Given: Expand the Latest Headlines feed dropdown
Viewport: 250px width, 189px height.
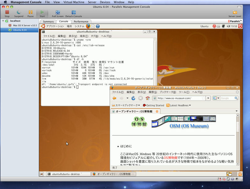Looking at the screenshot, I should [x=179, y=105].
